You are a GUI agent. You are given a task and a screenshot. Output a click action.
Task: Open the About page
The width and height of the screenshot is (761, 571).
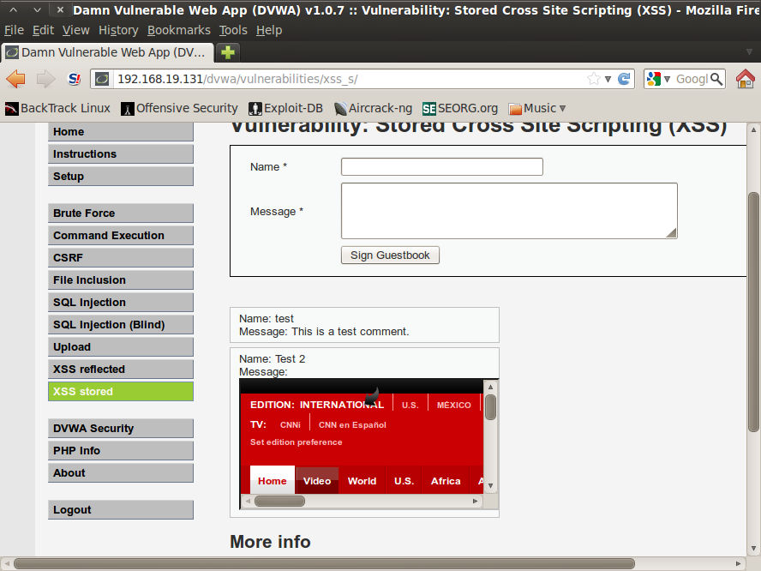tap(121, 473)
